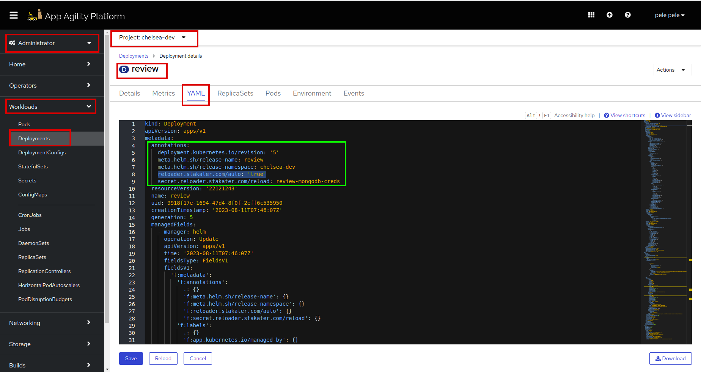
Task: Click the Deployment 'D' badge icon
Action: click(x=124, y=69)
